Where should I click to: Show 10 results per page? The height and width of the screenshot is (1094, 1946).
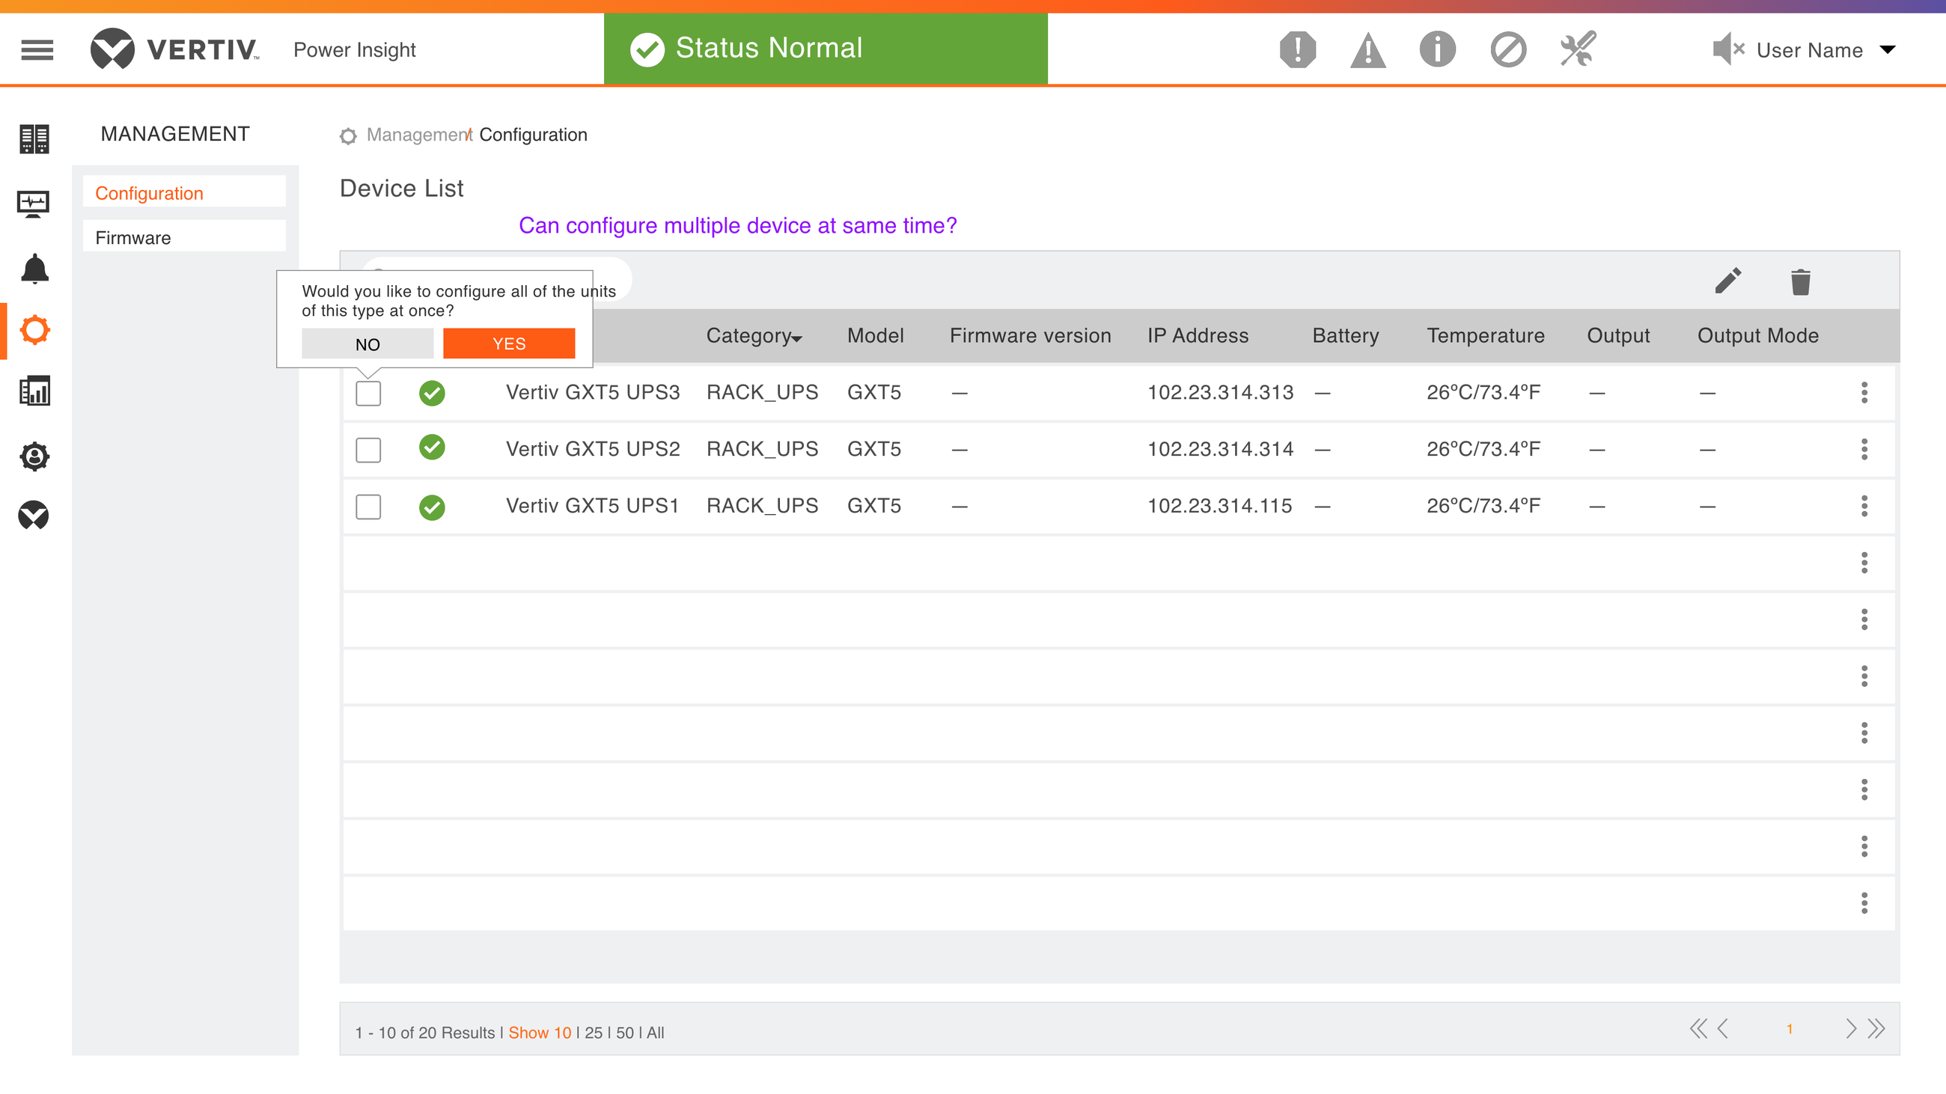click(x=540, y=1033)
